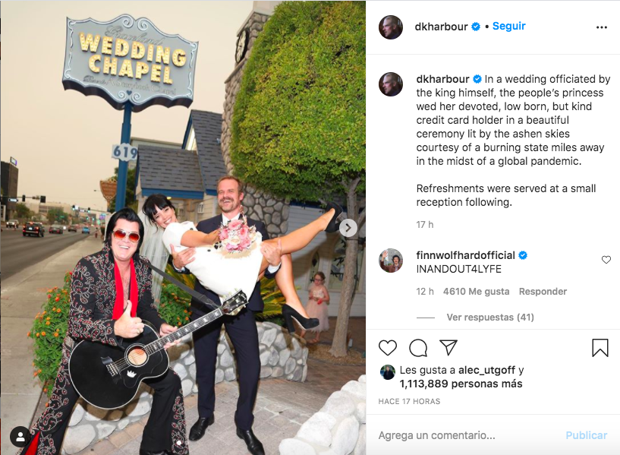Expand Ver respuestas (41) replies

pyautogui.click(x=490, y=318)
